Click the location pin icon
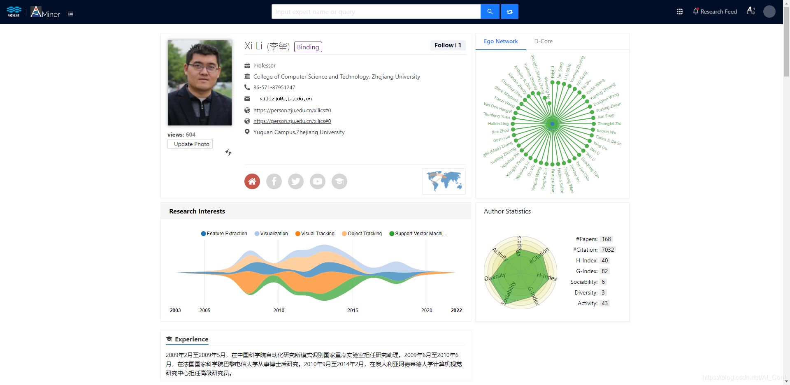790x385 pixels. pos(247,132)
